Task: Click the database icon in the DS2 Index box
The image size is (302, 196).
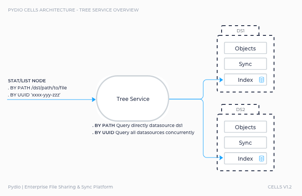Action: point(261,158)
